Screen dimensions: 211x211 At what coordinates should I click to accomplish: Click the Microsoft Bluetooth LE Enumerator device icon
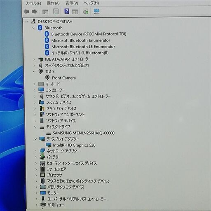(47, 47)
